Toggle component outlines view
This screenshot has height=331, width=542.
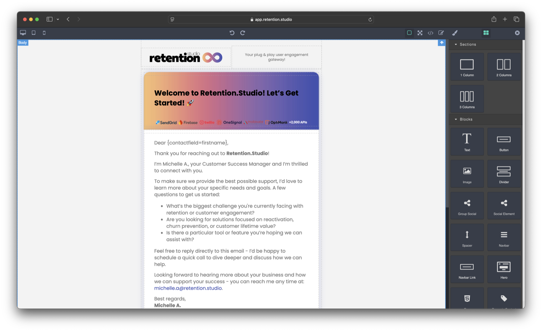409,33
